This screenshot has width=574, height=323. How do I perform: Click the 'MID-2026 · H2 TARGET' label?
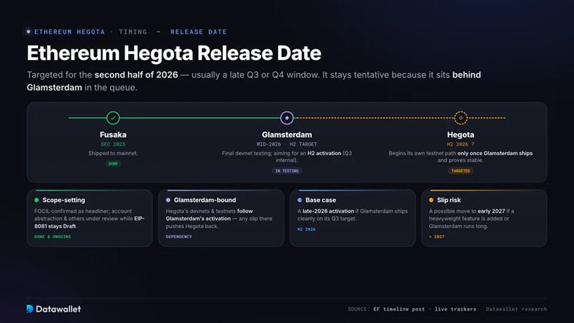287,144
